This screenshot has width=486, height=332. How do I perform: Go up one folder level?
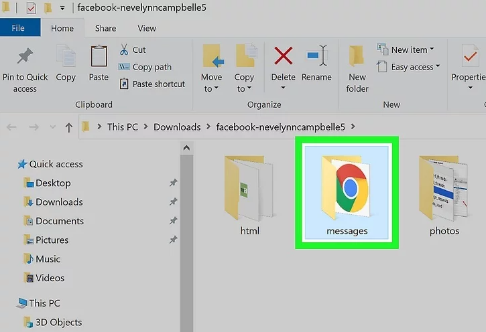coord(69,127)
